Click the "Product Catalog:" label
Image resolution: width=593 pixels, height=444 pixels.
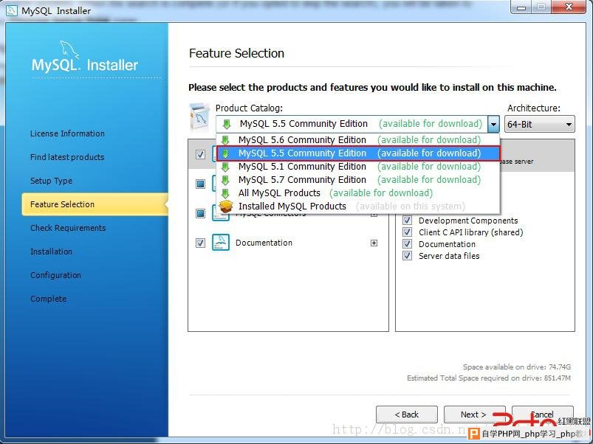click(x=249, y=108)
